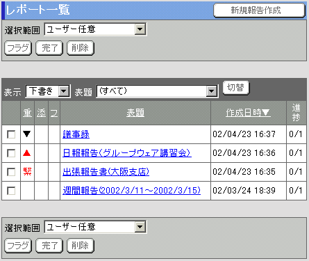
Task: Open 週間報告(2002/3/11~2002/3/15) link
Action: coord(131,191)
